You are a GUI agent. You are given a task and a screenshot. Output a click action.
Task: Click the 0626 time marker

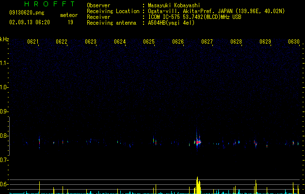pos(178,42)
